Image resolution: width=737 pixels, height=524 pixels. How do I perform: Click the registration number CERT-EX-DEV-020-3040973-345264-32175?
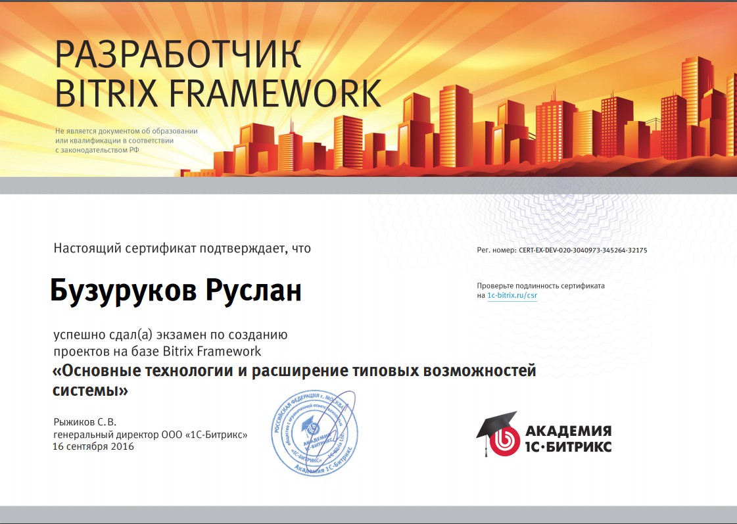583,250
